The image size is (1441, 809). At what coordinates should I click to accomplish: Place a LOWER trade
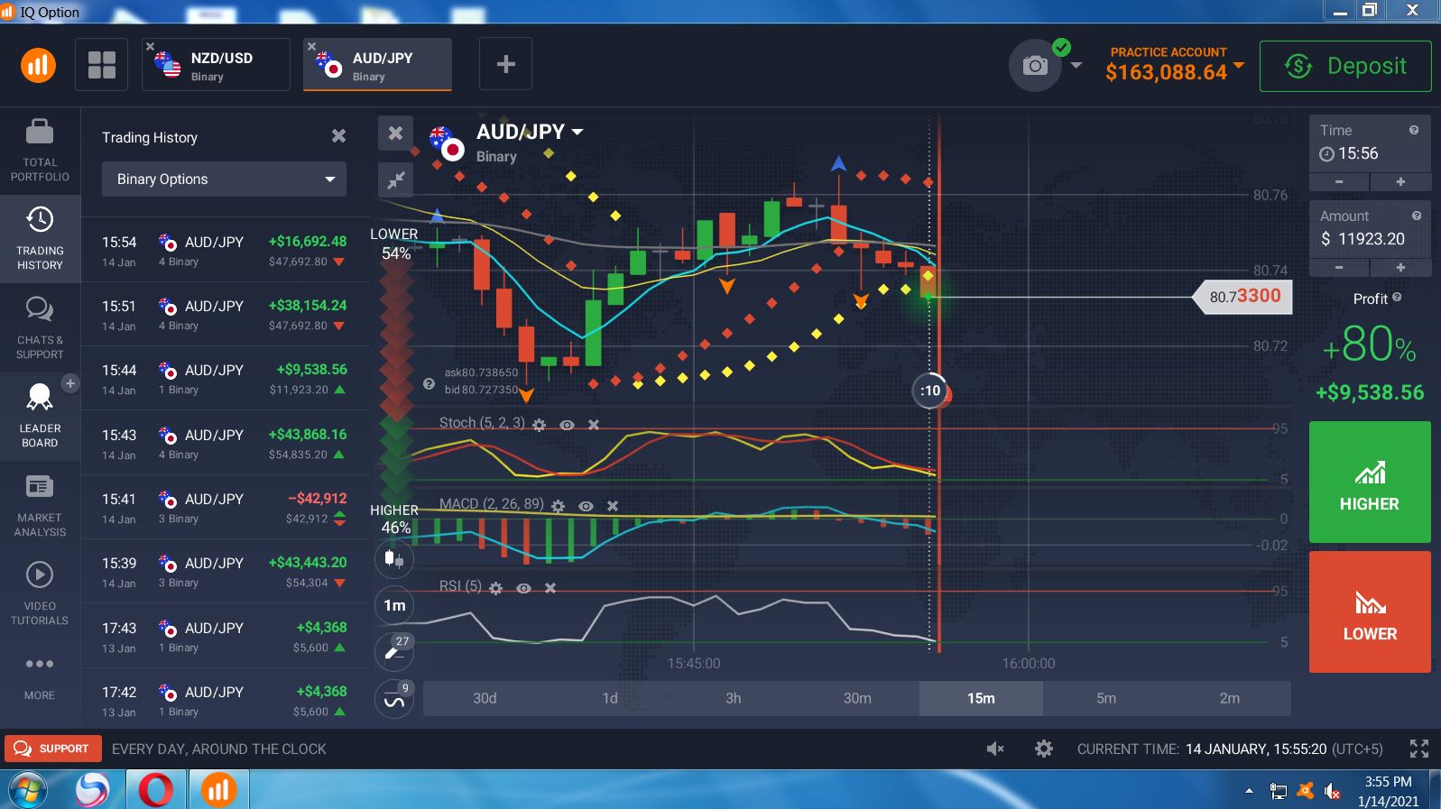pos(1370,612)
